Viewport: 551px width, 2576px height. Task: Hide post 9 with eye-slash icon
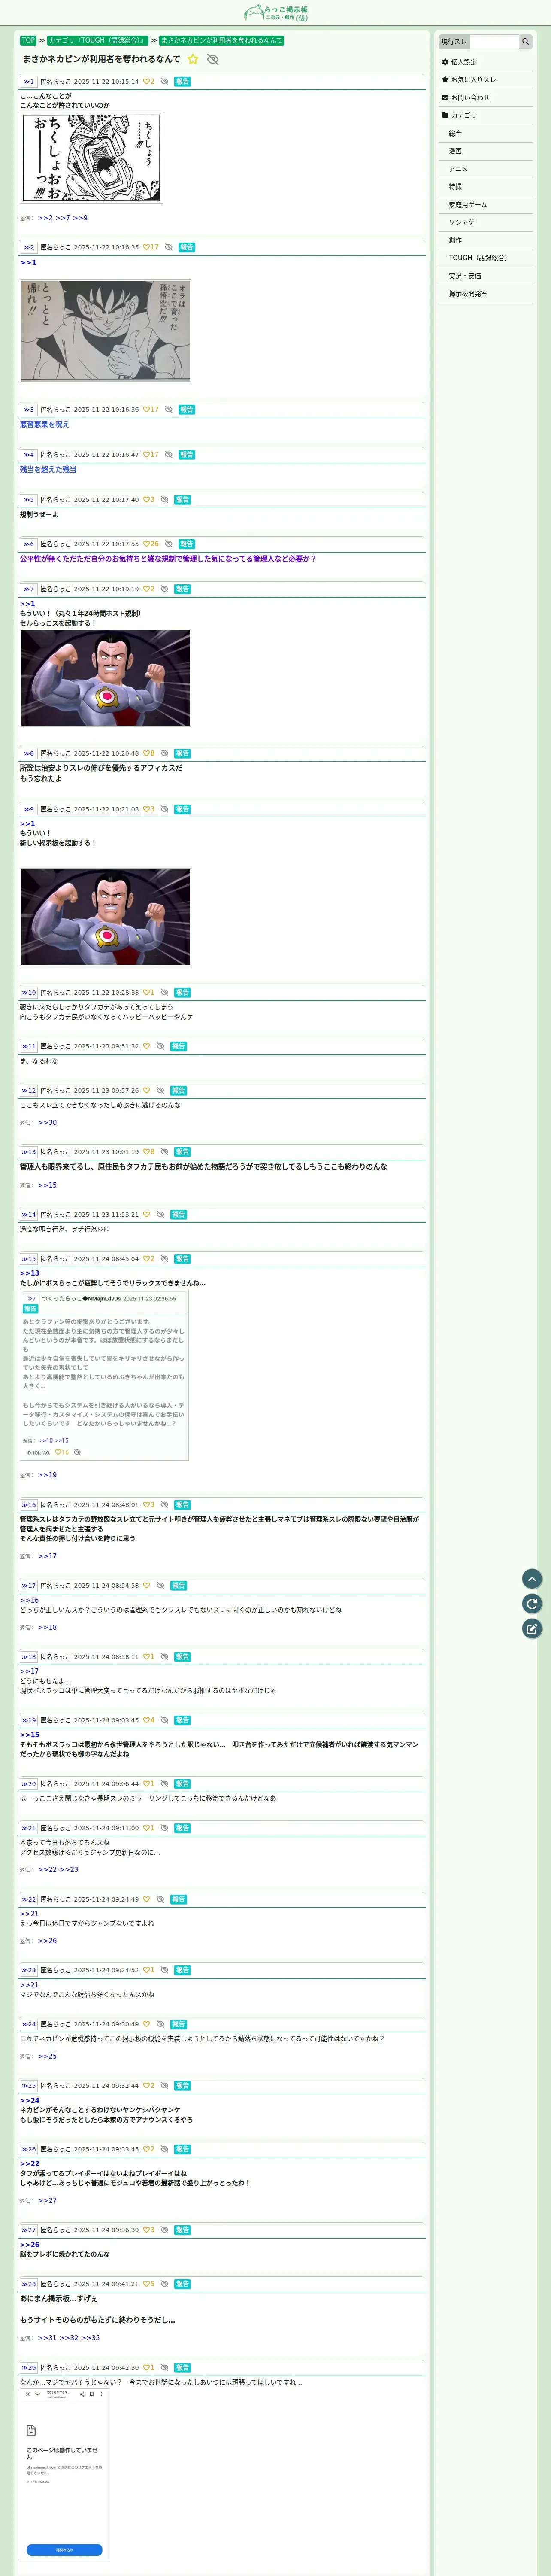pyautogui.click(x=165, y=809)
